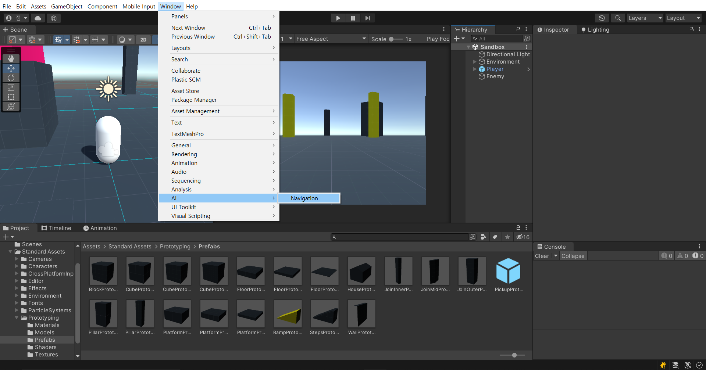Toggle Console error messages filter

pyautogui.click(x=698, y=256)
